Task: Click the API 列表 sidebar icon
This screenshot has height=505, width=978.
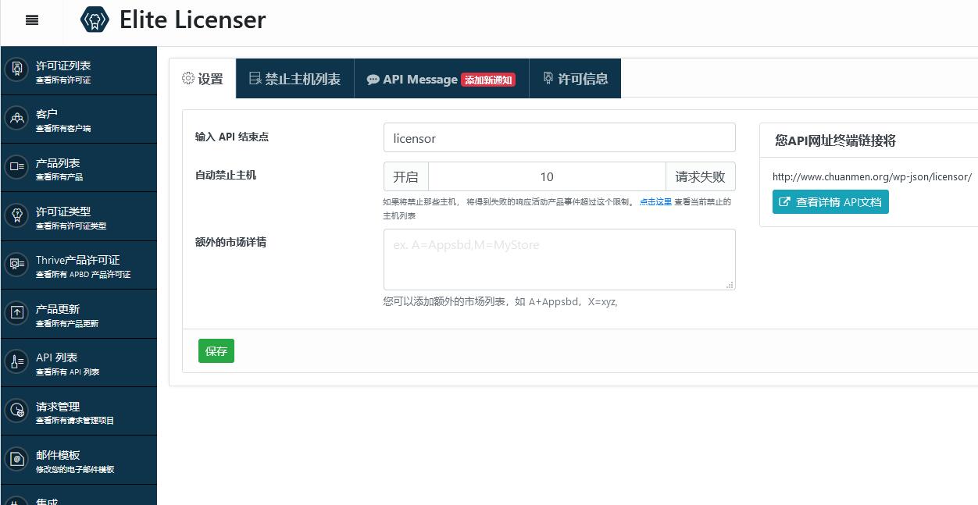Action: click(16, 362)
